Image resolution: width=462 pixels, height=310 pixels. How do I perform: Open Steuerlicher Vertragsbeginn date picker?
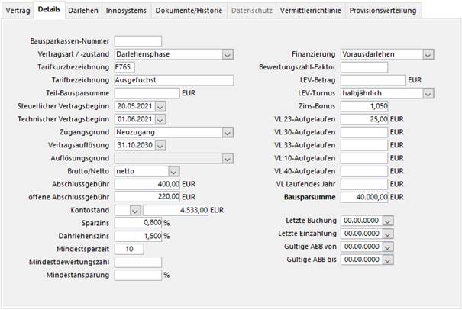click(x=160, y=106)
